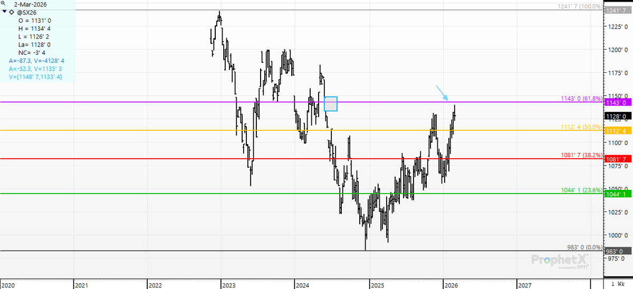Click the 1200' 0 price axis label
This screenshot has width=633, height=289.
(x=617, y=50)
